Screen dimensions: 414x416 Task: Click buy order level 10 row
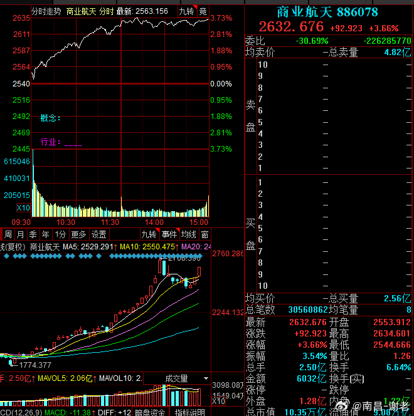pos(334,286)
